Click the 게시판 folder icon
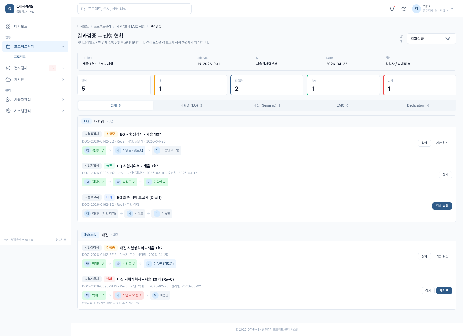Screen dimensions: 463x336 (8, 80)
